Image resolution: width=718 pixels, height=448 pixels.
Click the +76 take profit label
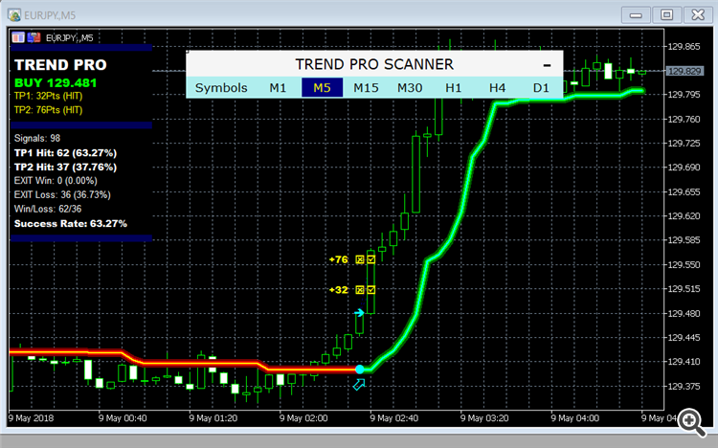click(x=339, y=259)
